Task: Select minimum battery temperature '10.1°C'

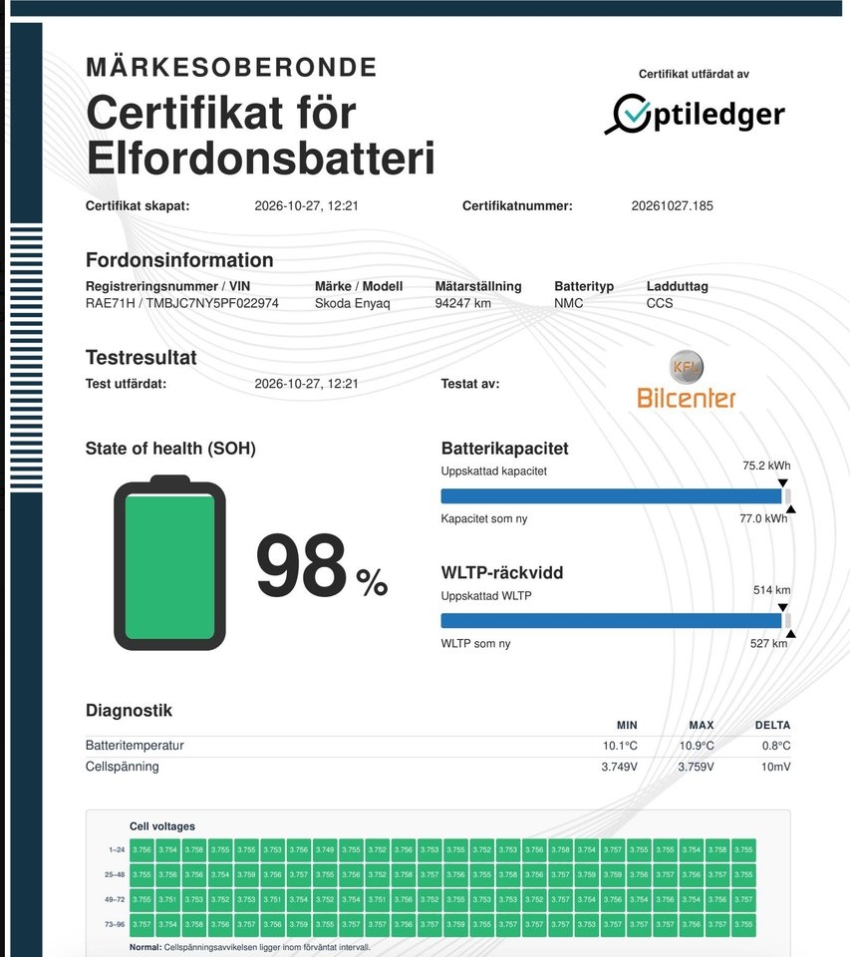Action: click(x=620, y=746)
